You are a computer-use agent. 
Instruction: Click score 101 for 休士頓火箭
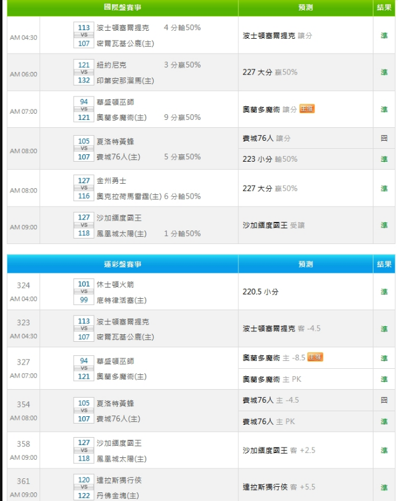click(x=84, y=284)
